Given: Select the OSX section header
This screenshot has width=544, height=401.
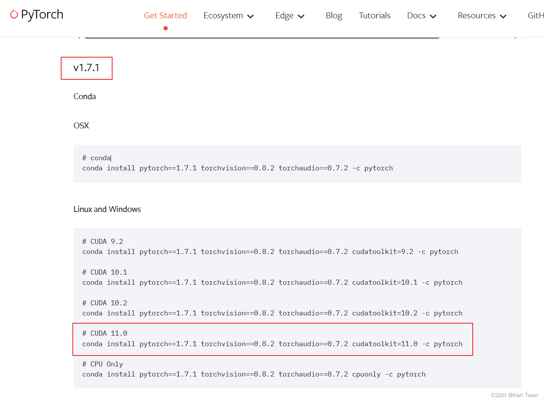Looking at the screenshot, I should point(81,125).
